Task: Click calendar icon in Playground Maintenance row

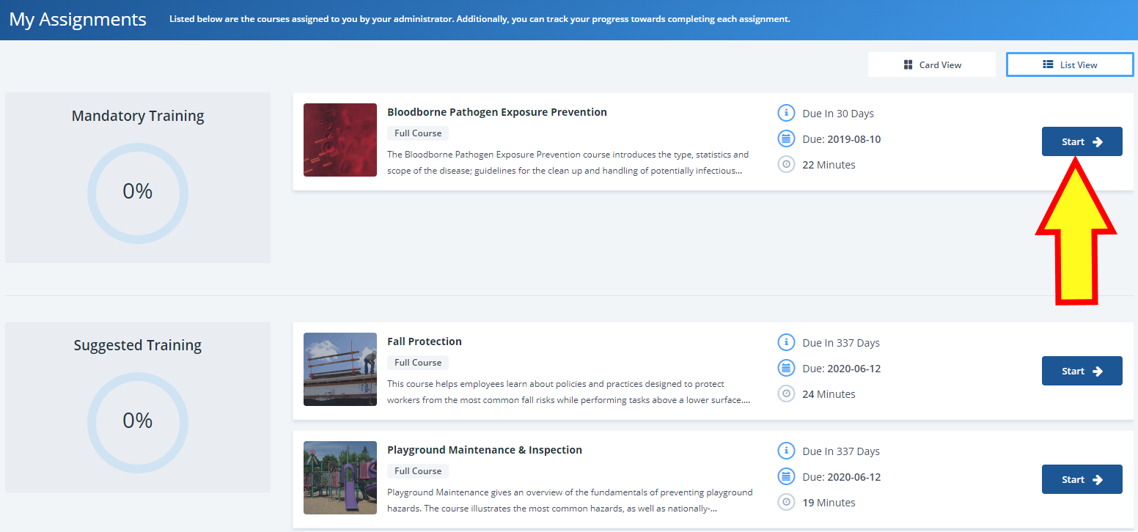Action: click(786, 477)
